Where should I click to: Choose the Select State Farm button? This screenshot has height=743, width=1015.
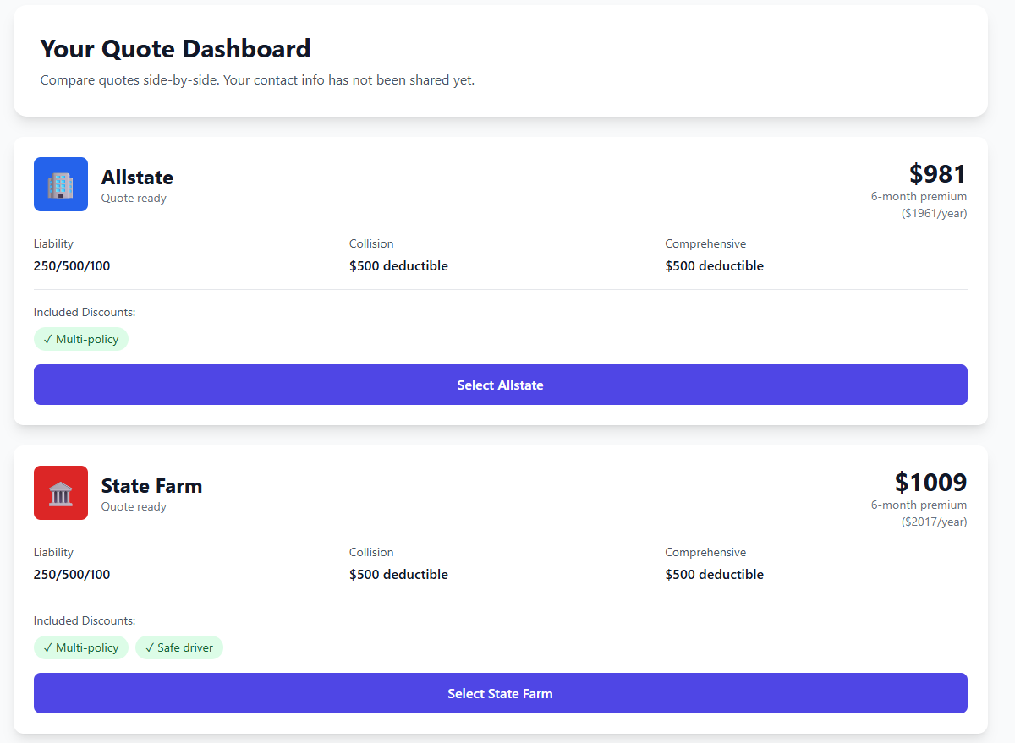pos(501,693)
